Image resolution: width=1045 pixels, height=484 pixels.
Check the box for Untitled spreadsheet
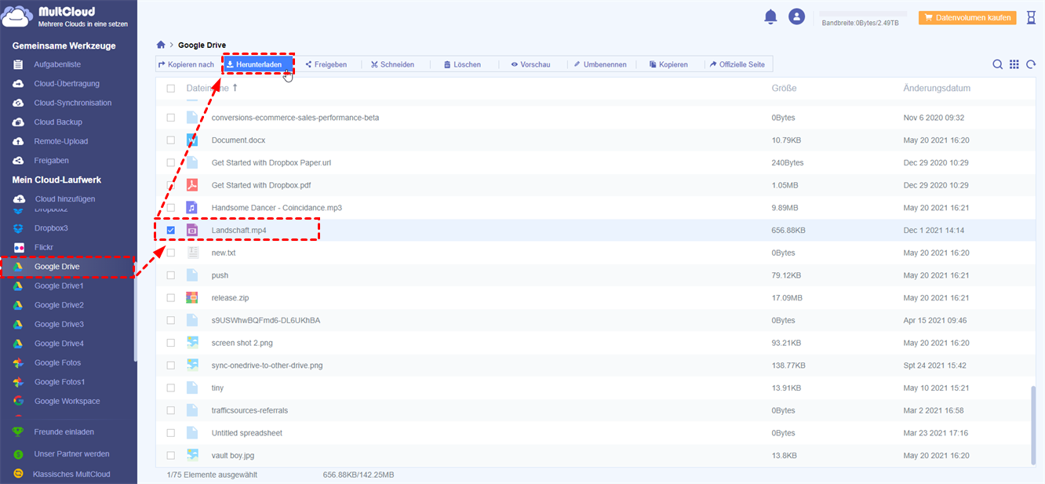click(171, 433)
